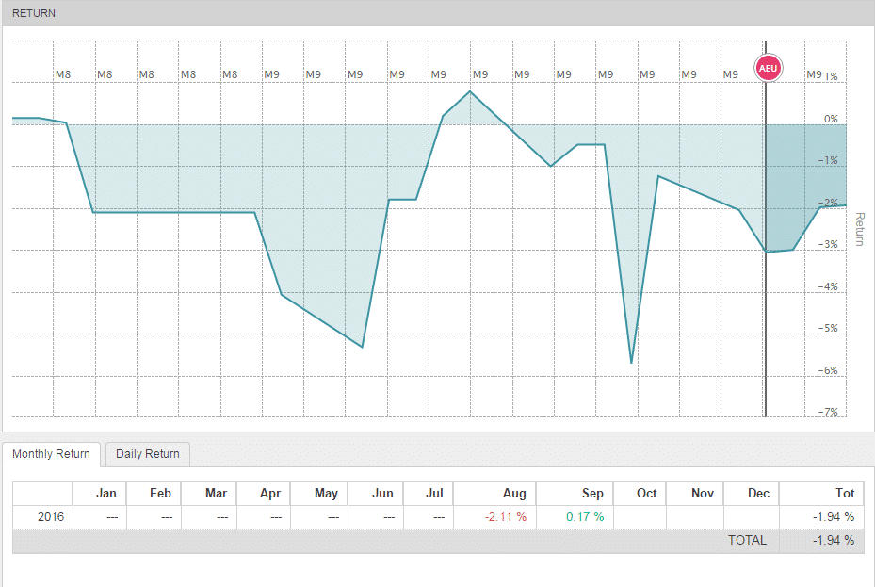Screen dimensions: 875x587
Task: Click the RETURN panel header
Action: pyautogui.click(x=34, y=13)
